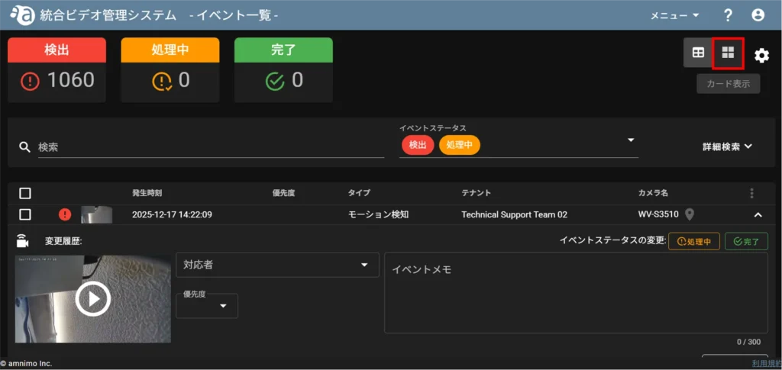Click the camera location pin icon
Image resolution: width=782 pixels, height=370 pixels.
pos(690,214)
